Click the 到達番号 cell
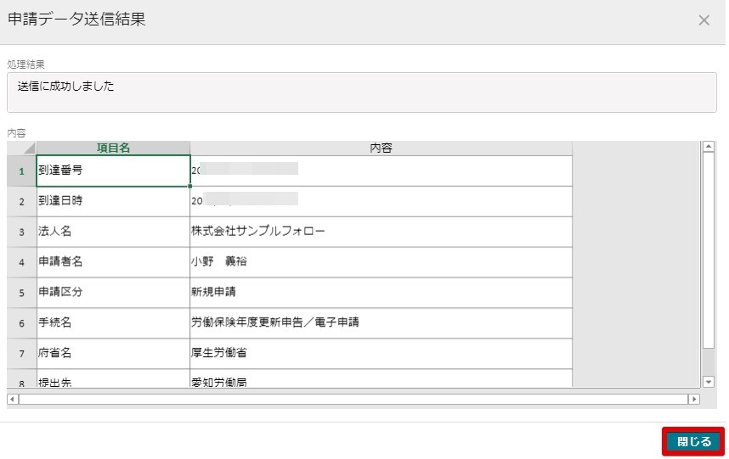Image resolution: width=729 pixels, height=459 pixels. (114, 171)
